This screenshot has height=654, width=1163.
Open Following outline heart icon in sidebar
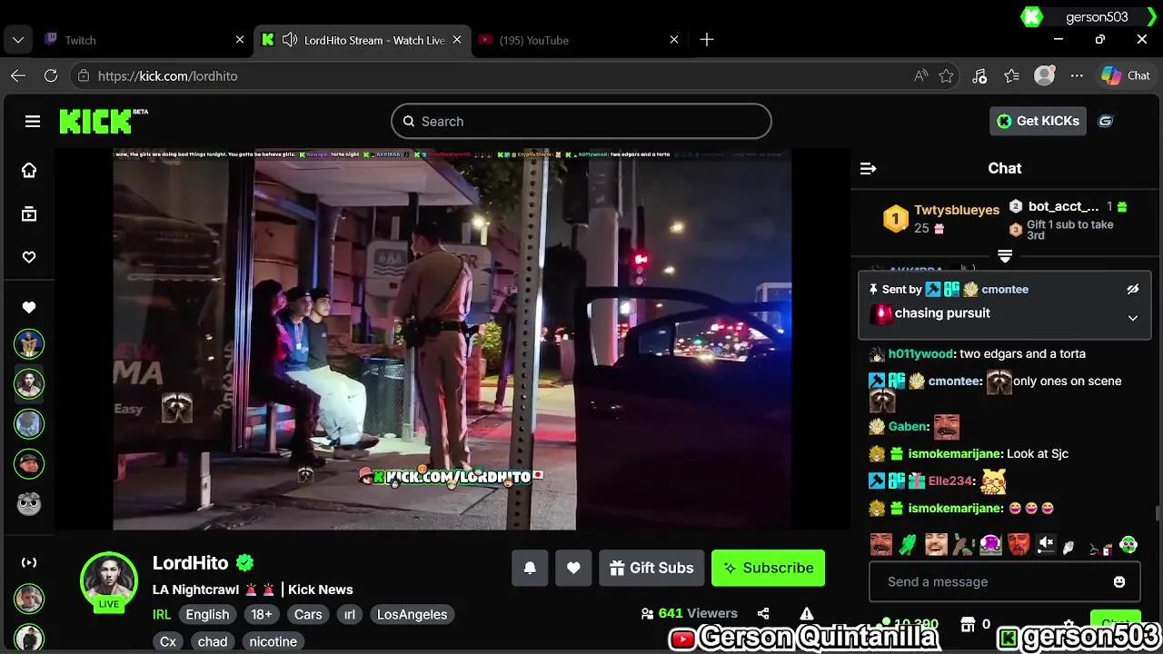29,258
